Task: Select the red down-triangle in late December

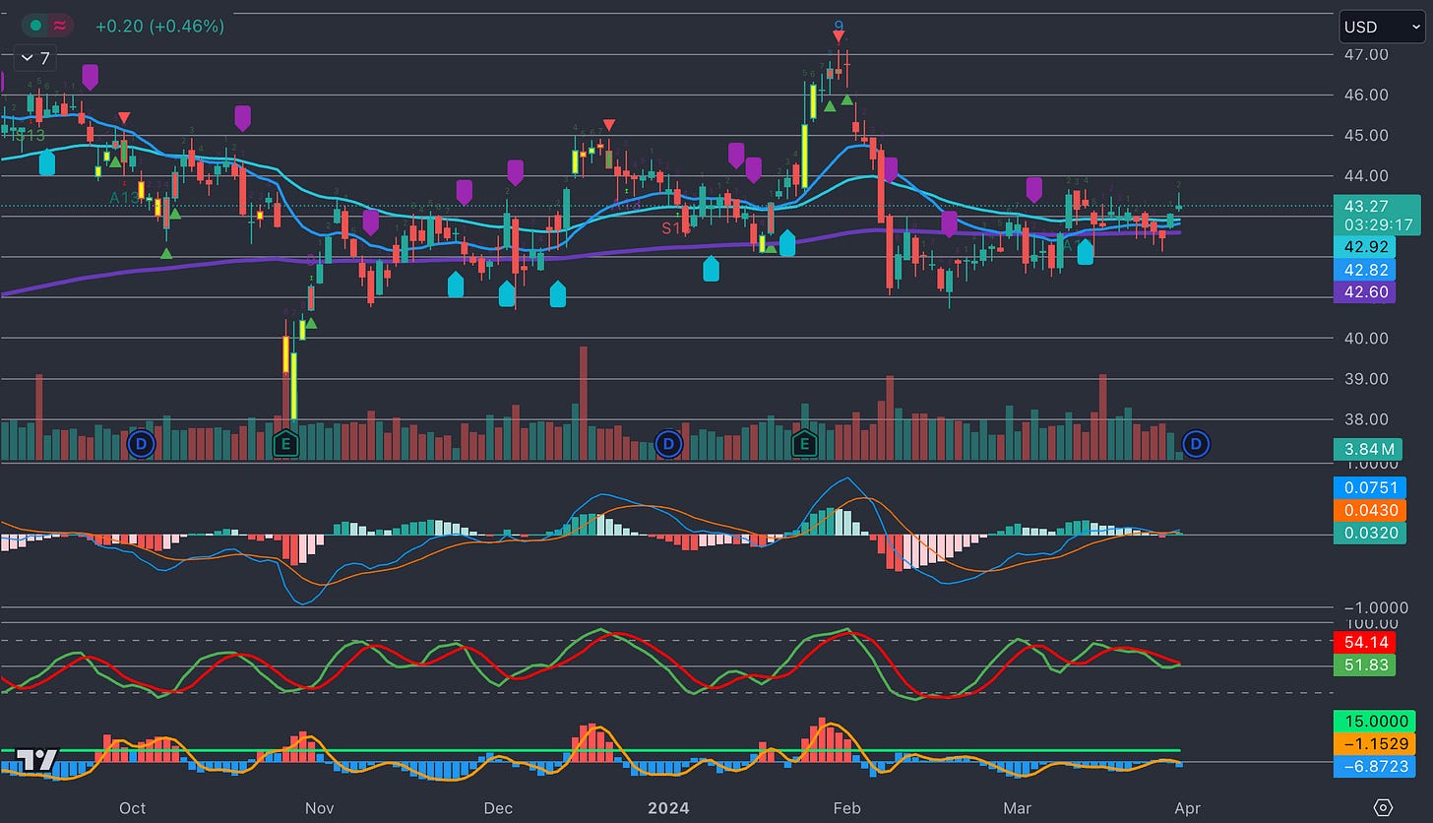Action: pos(609,125)
